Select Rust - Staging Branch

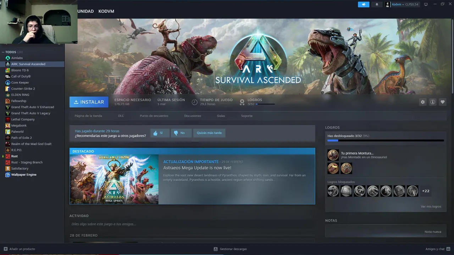click(x=27, y=162)
